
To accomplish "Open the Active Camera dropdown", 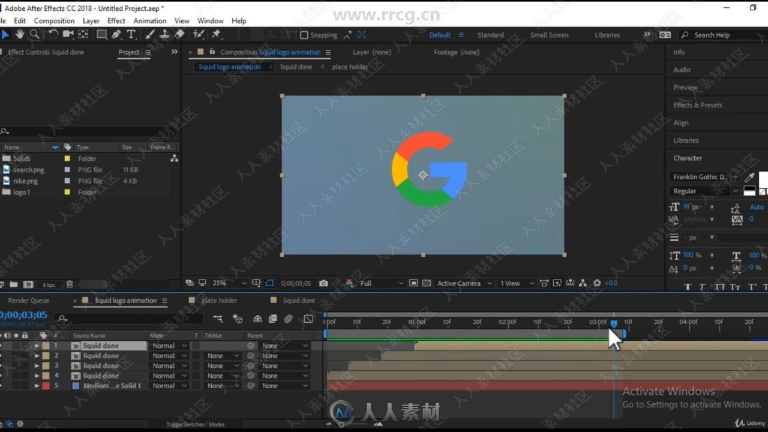I will coord(465,283).
